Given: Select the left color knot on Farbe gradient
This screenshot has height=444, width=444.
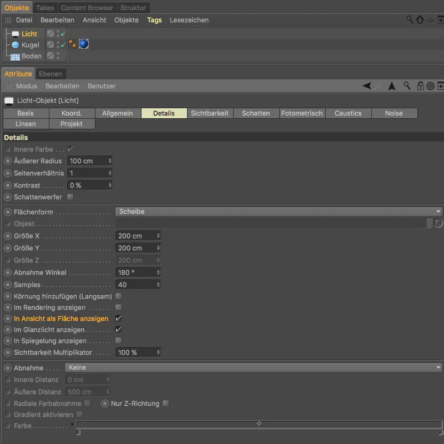Looking at the screenshot, I should (78, 432).
